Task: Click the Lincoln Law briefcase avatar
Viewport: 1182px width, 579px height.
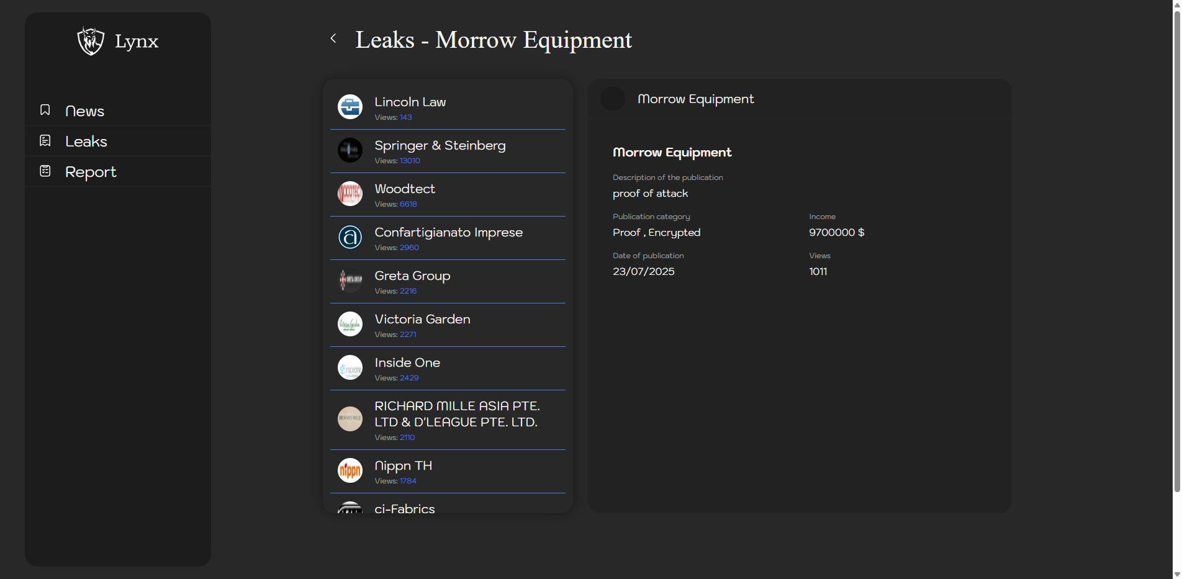Action: 350,107
